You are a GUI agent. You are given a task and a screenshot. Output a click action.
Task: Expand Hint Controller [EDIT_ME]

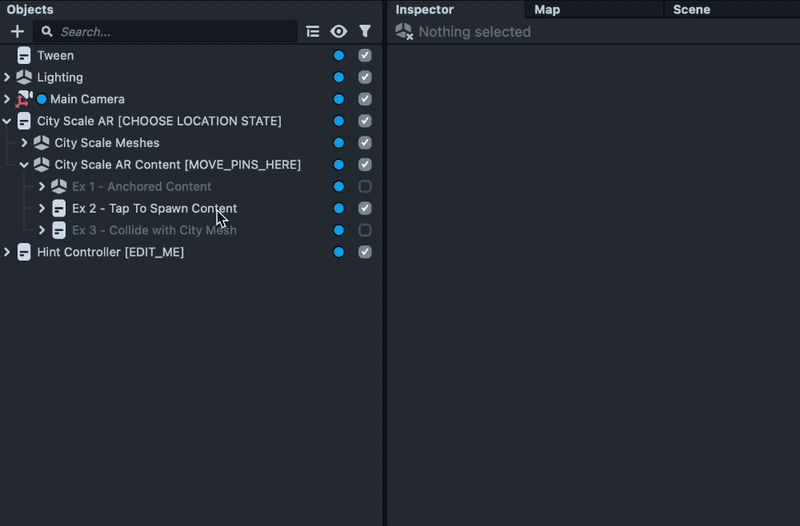pyautogui.click(x=7, y=252)
